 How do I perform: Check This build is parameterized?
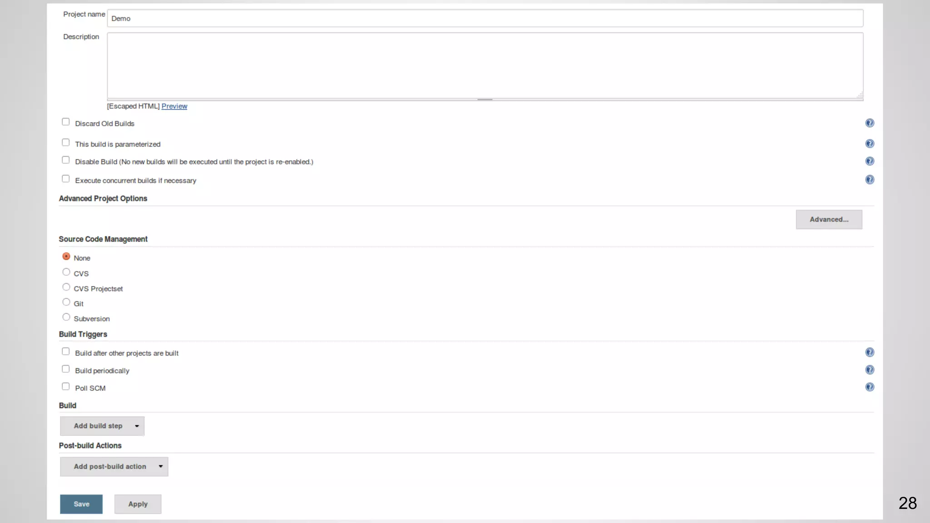click(x=66, y=143)
